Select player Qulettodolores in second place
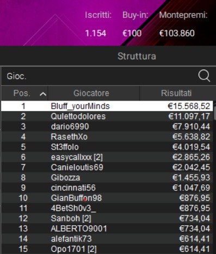Viewport: 216px width, 254px height. tap(107, 116)
